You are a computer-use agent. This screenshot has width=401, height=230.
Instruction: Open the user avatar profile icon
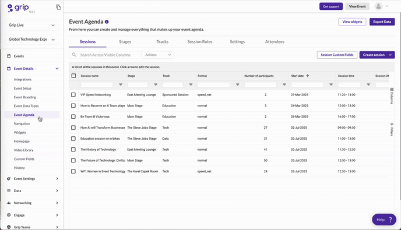tap(378, 6)
